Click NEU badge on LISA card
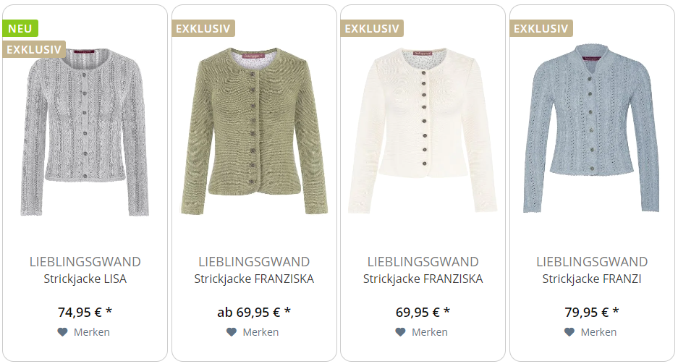The height and width of the screenshot is (364, 678). click(x=20, y=28)
